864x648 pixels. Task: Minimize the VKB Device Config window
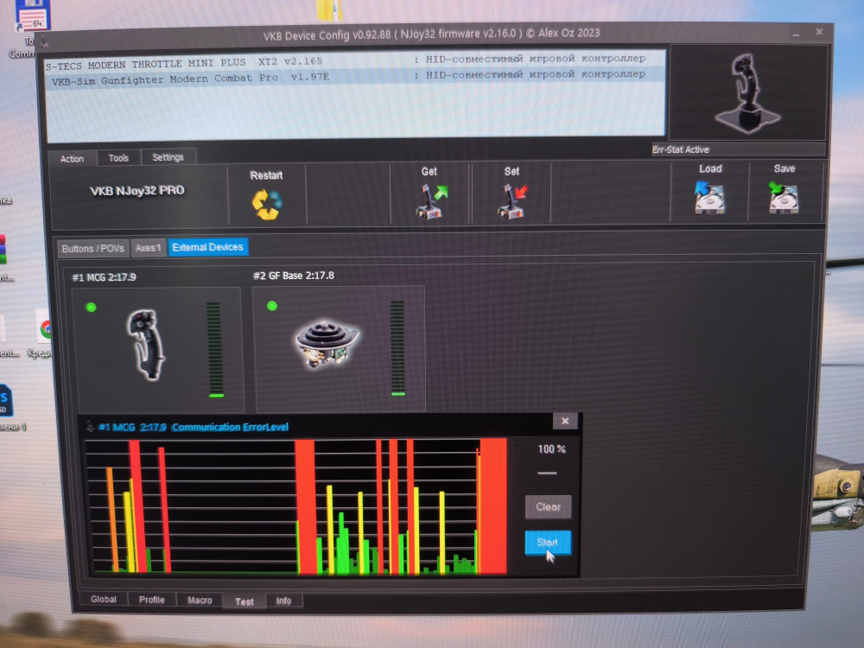pyautogui.click(x=796, y=35)
